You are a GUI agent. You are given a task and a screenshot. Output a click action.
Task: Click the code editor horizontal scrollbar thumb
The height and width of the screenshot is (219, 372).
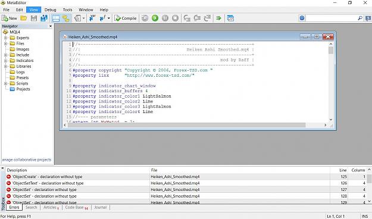tap(187, 125)
